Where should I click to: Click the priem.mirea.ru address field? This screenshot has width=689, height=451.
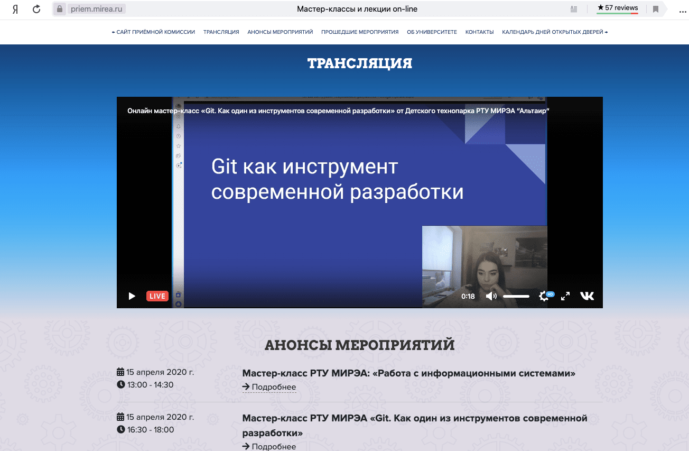click(x=98, y=9)
